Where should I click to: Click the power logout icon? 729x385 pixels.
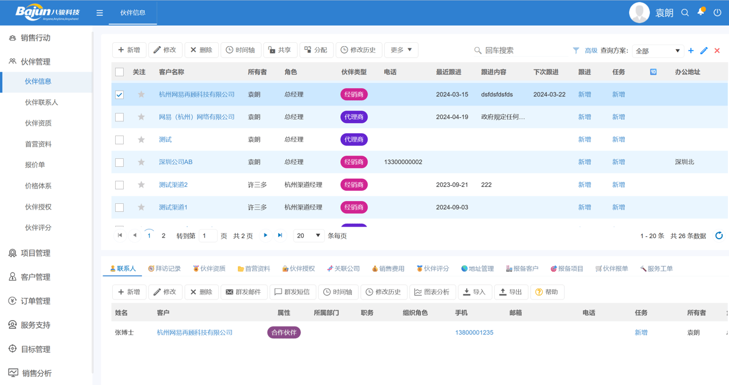[x=717, y=13]
